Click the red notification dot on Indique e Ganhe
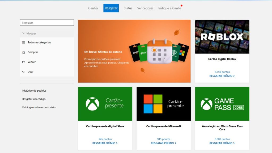 [181, 6]
